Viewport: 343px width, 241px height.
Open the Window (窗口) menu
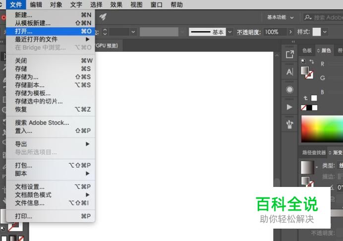157,4
